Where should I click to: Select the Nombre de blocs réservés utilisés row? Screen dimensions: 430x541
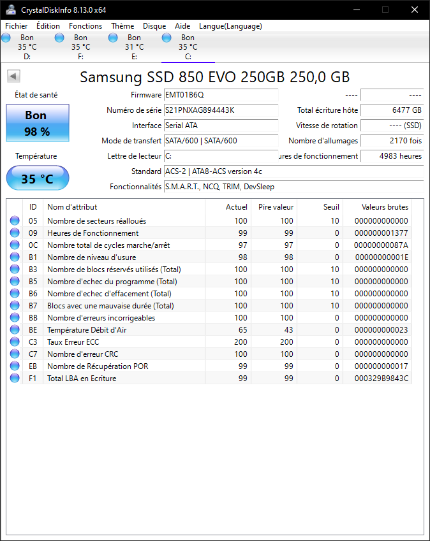click(209, 269)
